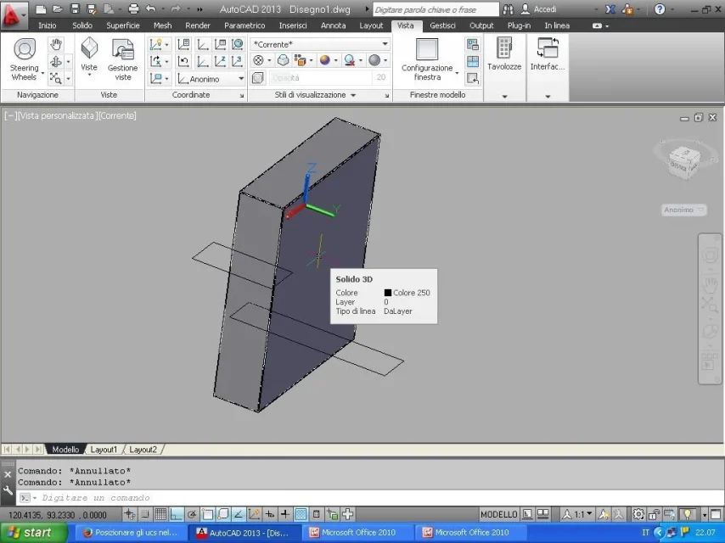Switch to the Inizio ribbon tab
The width and height of the screenshot is (725, 543).
coord(48,25)
